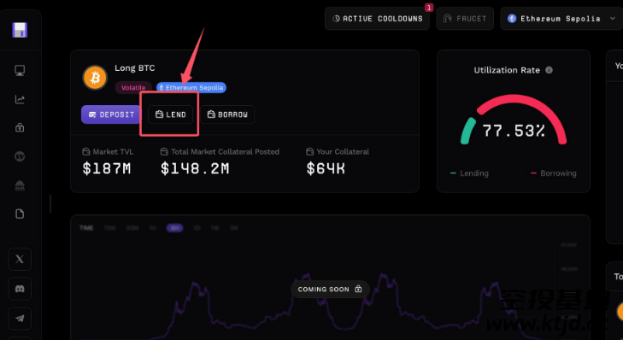
Task: Click the Borrow button
Action: 227,114
